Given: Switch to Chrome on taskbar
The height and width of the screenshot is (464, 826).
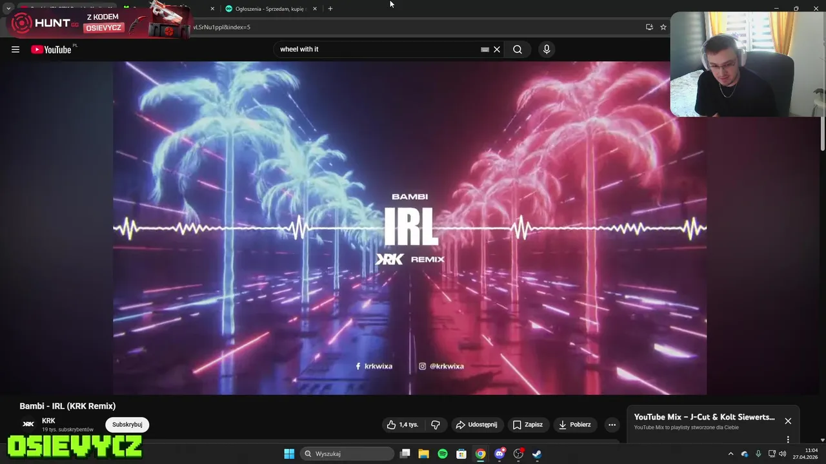Looking at the screenshot, I should pos(480,454).
